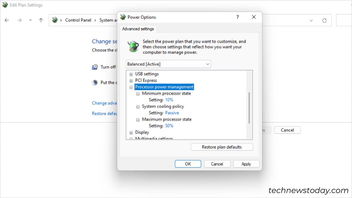This screenshot has width=352, height=198.
Task: Click the Control Panel icon in the address bar
Action: coord(54,20)
